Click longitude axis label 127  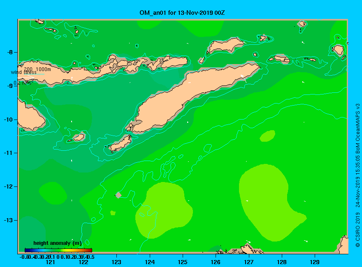pyautogui.click(x=248, y=262)
